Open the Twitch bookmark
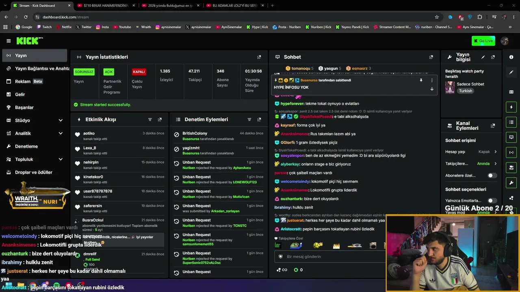Viewport: 520px width, 292px height. [44, 27]
